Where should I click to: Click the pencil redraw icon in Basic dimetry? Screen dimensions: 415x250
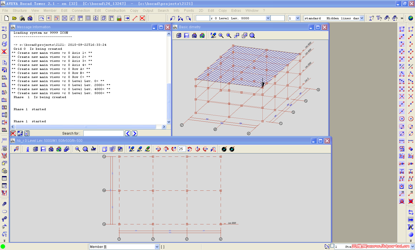[x=213, y=35]
